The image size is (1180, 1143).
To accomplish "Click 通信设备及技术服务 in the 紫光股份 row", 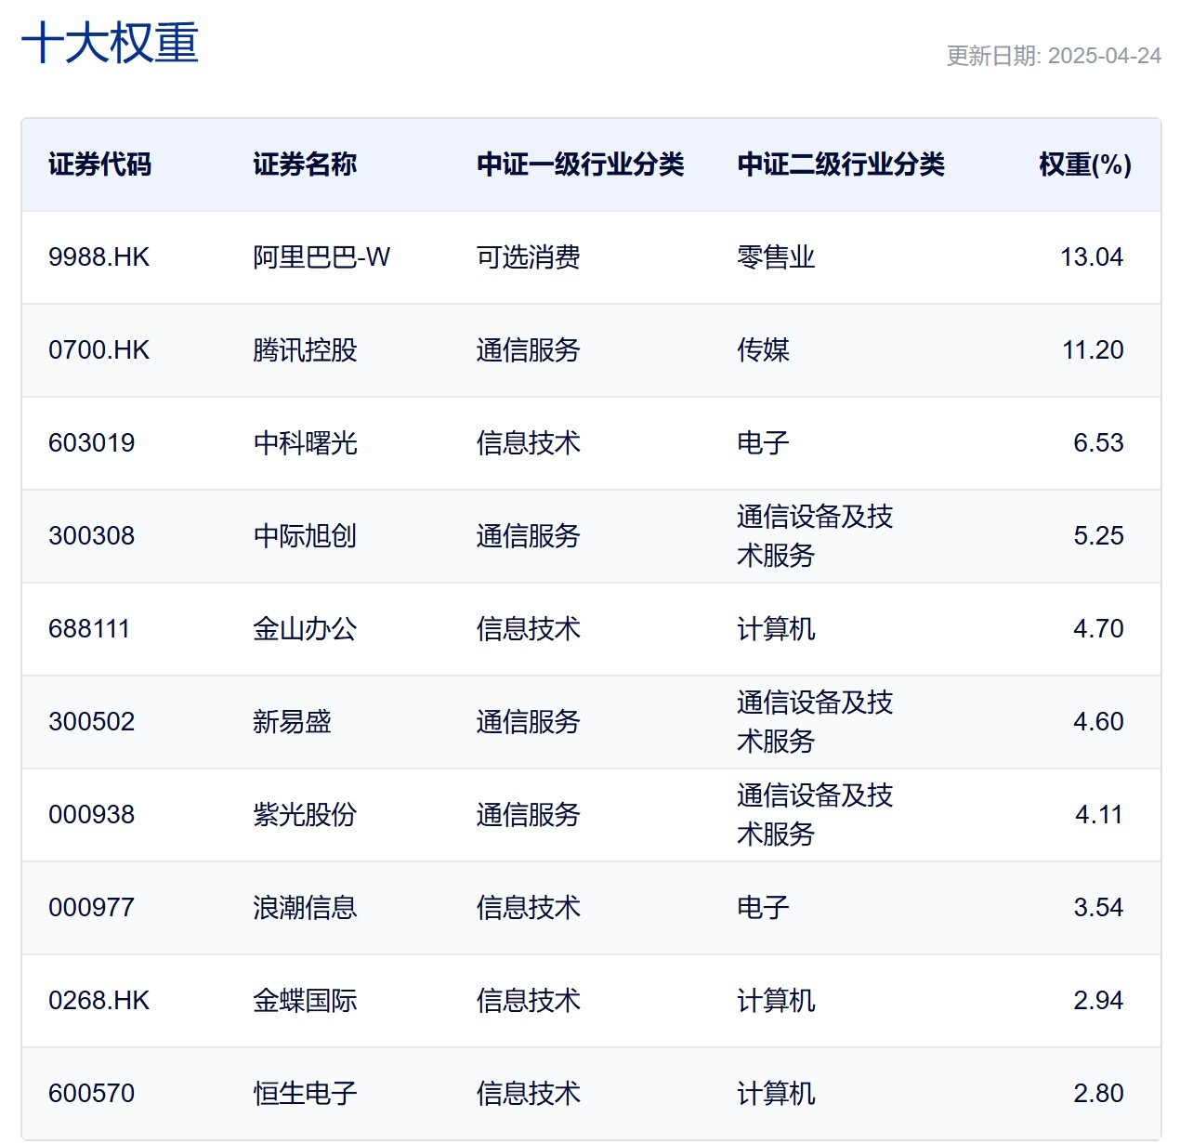I will [x=815, y=815].
